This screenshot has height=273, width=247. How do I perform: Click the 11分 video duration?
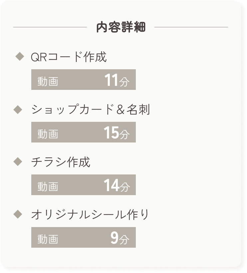click(x=117, y=80)
